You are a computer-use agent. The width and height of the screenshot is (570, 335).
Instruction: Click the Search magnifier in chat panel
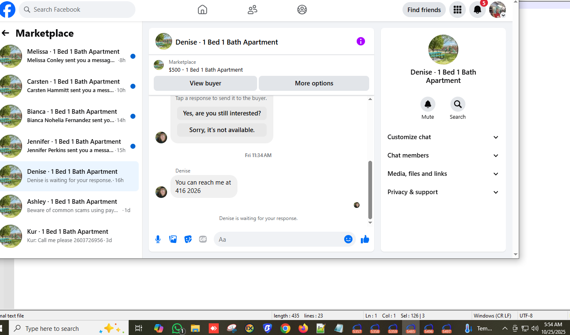point(458,104)
